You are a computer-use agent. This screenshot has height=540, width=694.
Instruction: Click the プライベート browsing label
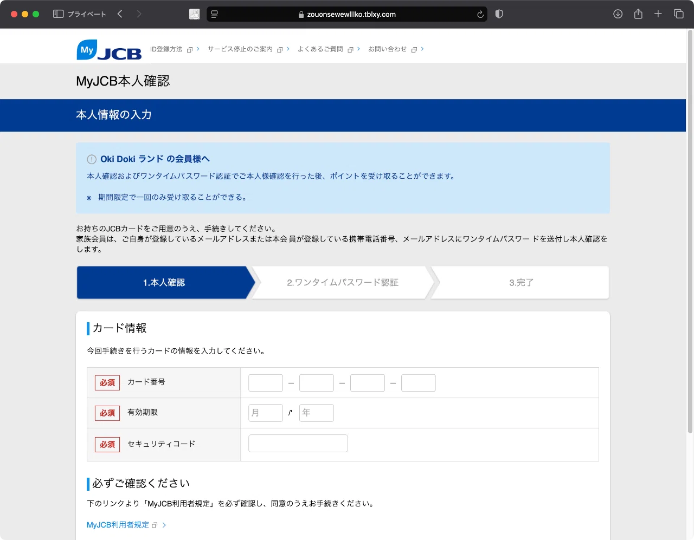(87, 14)
